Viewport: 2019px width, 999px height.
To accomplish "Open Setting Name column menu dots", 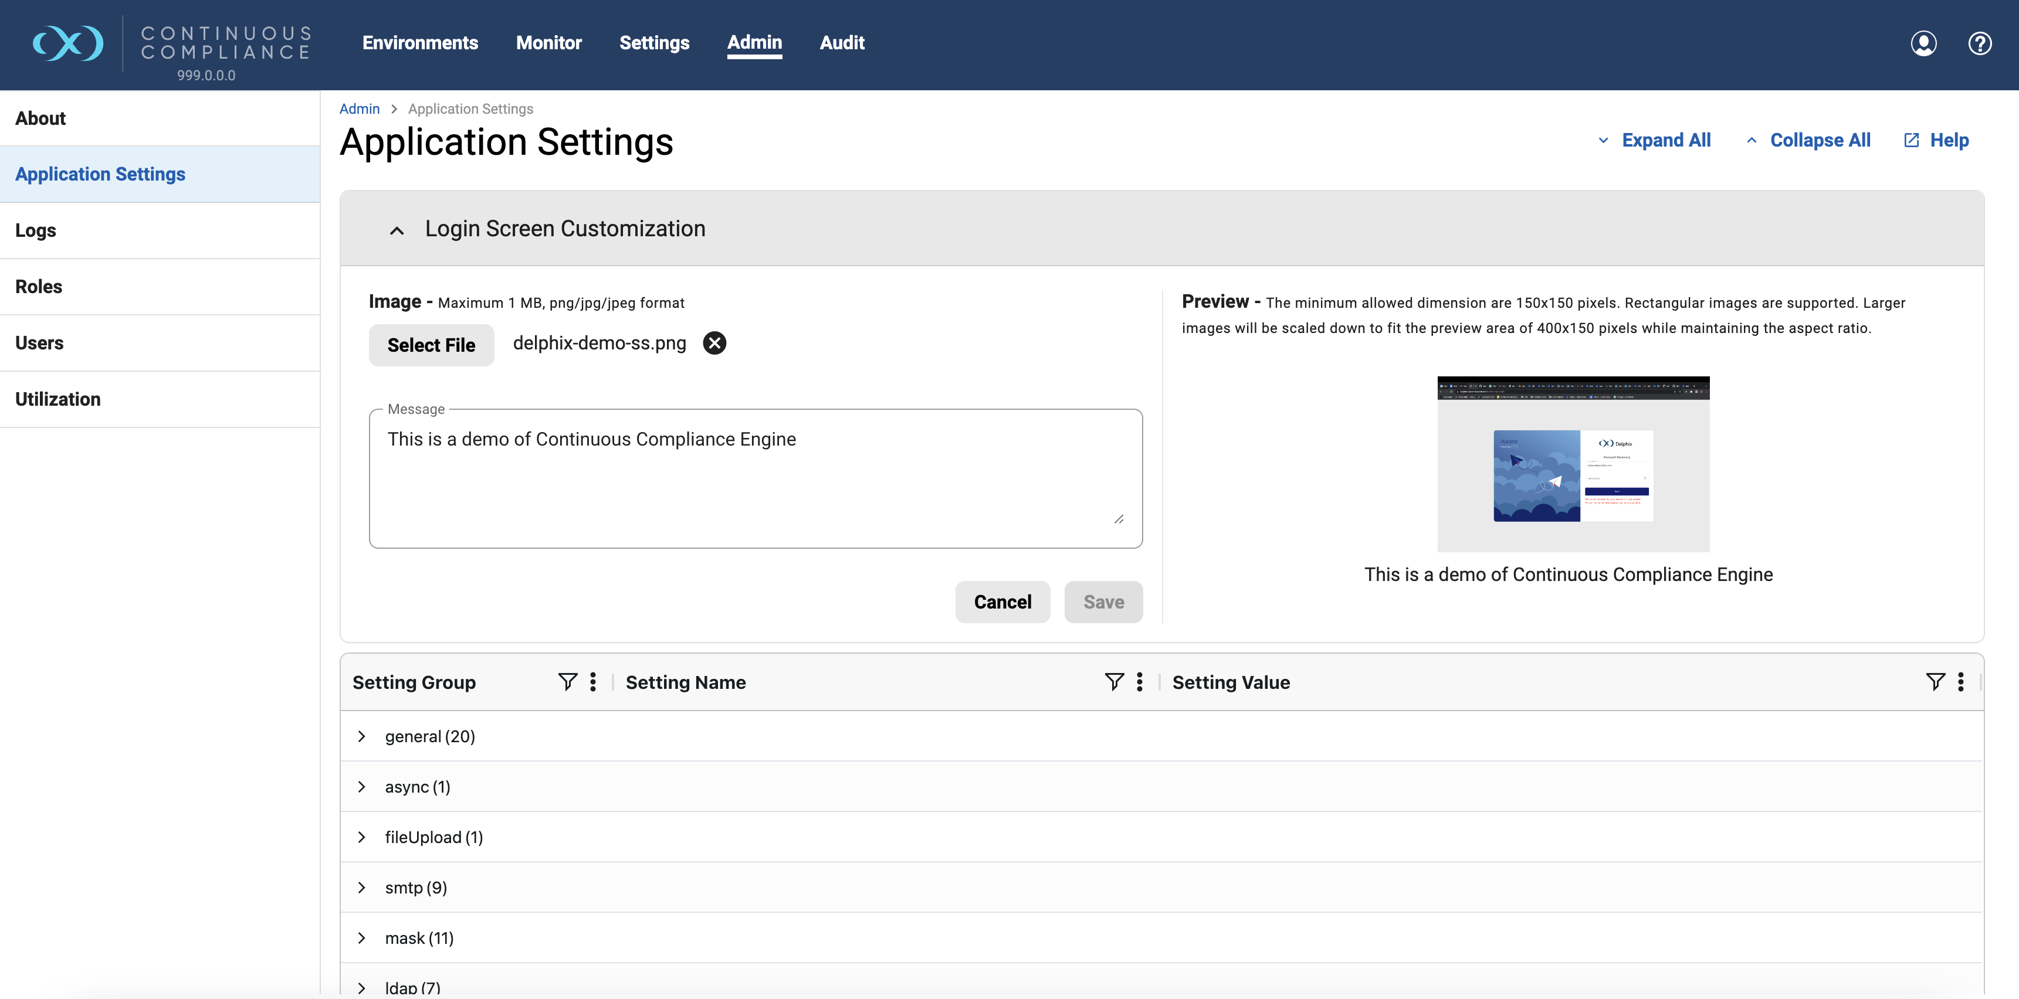I will coord(1139,682).
